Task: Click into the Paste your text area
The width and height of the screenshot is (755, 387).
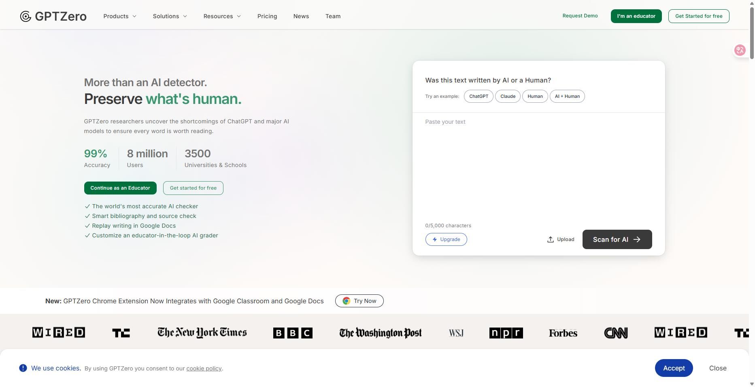Action: (538, 166)
